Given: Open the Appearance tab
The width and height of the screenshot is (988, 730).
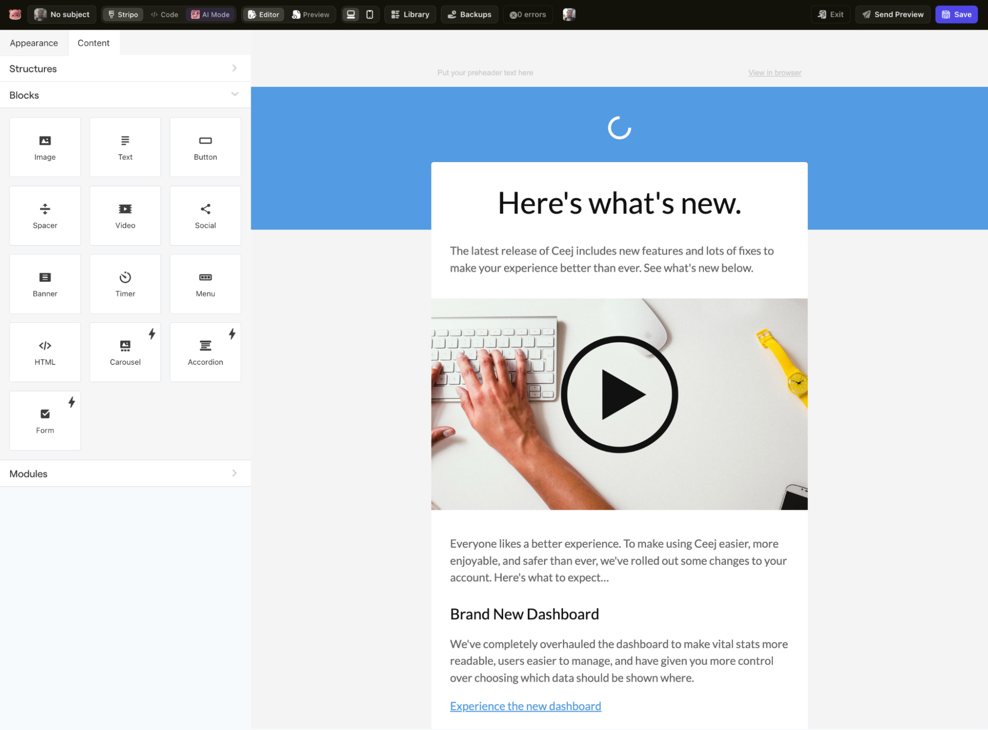Looking at the screenshot, I should point(34,43).
